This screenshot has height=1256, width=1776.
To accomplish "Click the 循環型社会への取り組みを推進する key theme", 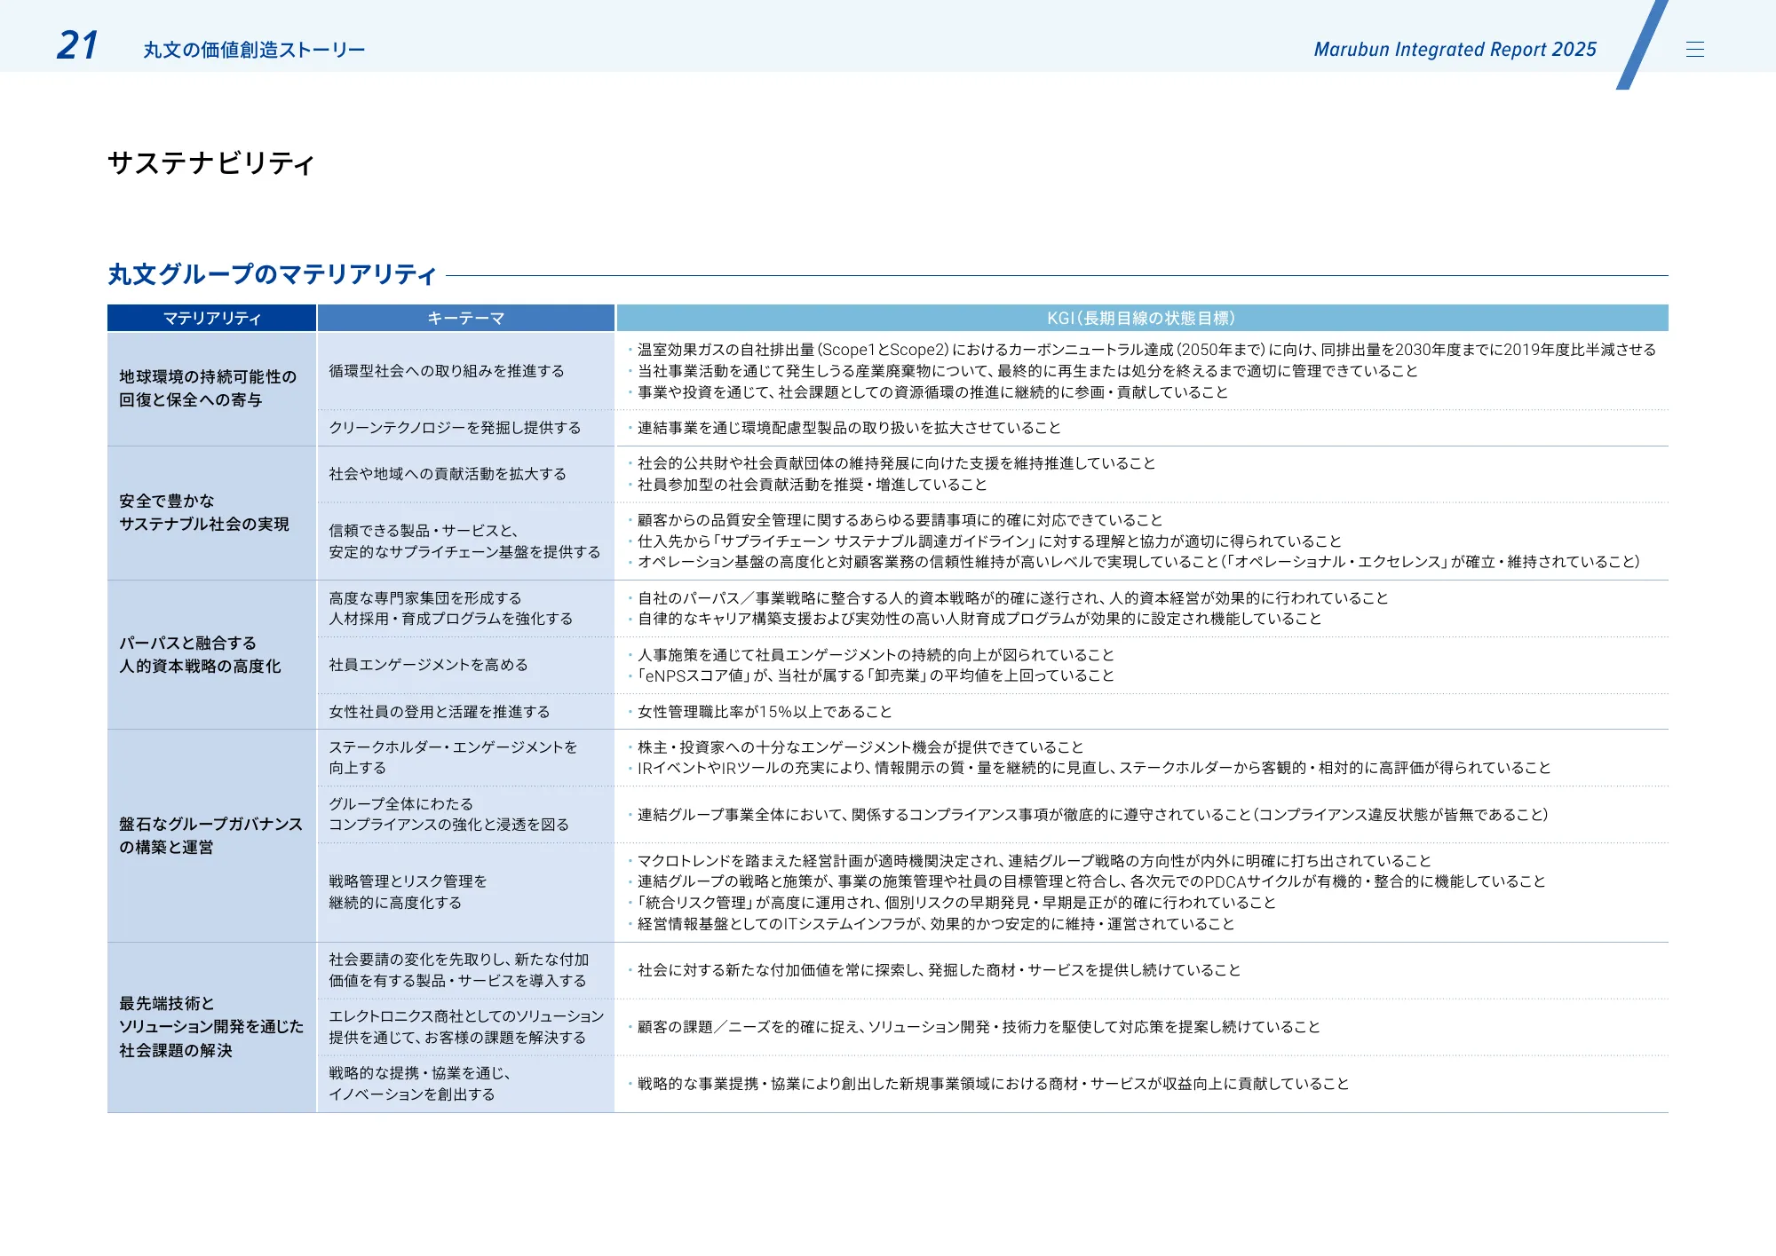I will point(444,371).
